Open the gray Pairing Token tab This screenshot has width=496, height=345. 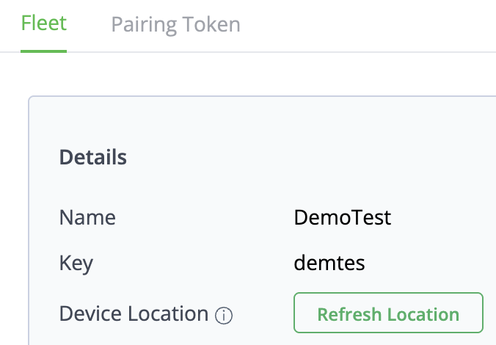[x=175, y=24]
